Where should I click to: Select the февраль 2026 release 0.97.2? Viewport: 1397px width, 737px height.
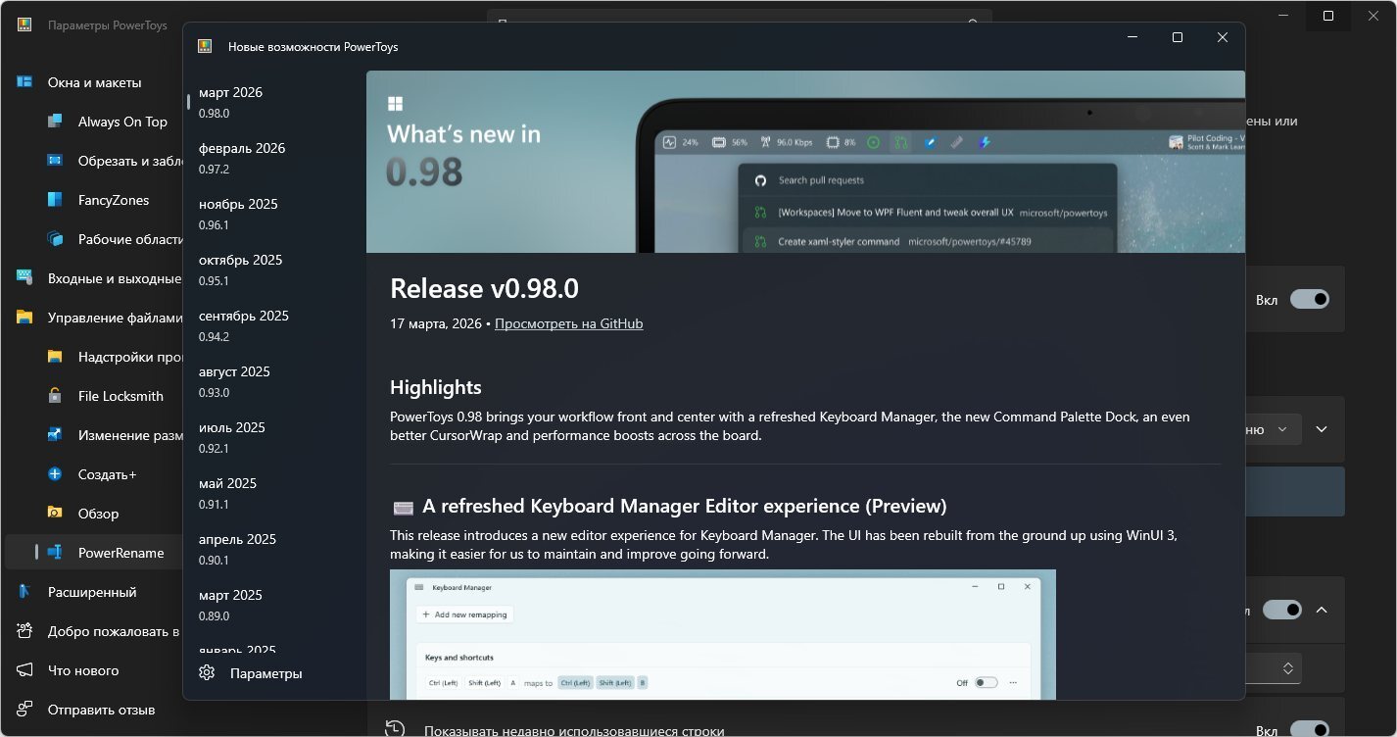tap(241, 158)
